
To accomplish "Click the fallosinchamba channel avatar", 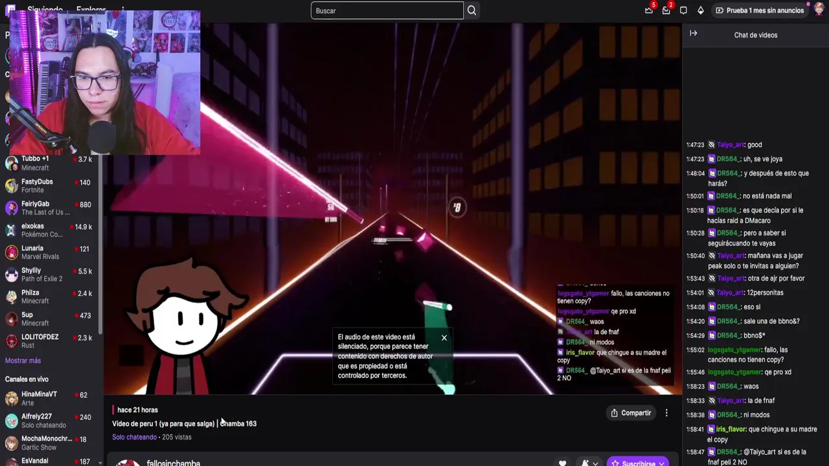I will coord(128,463).
